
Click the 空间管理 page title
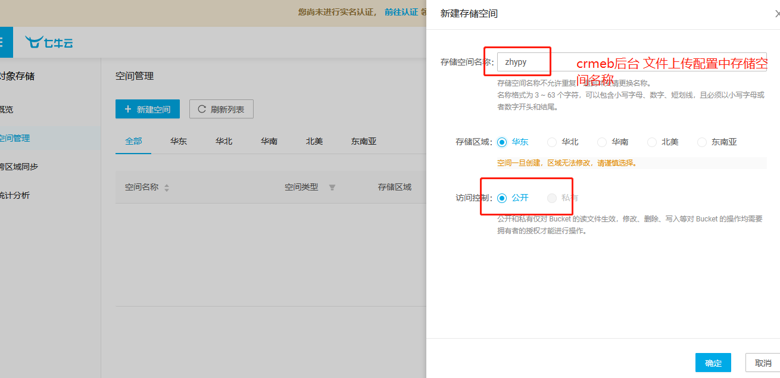[x=135, y=76]
